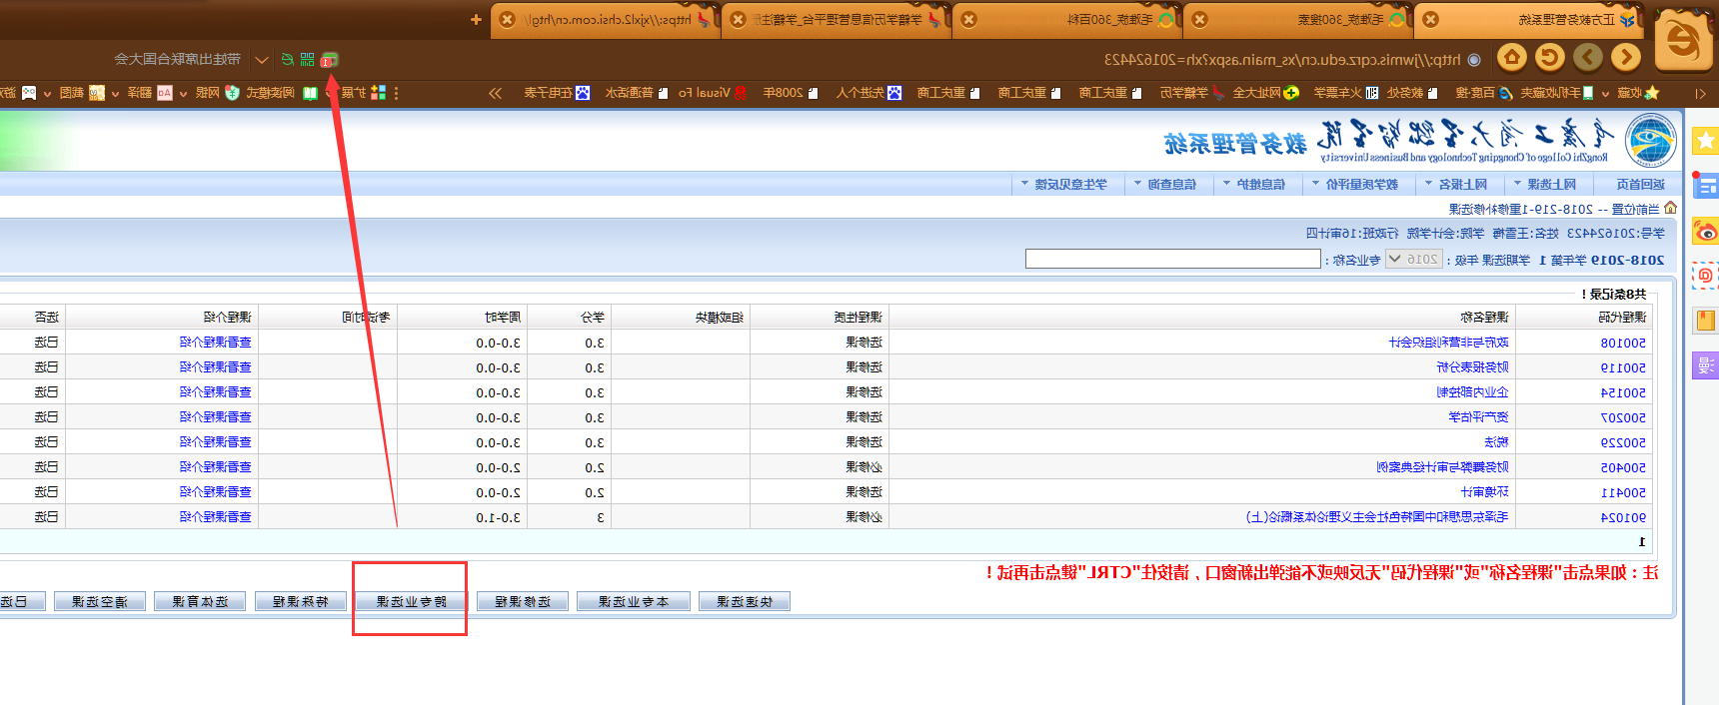This screenshot has height=705, width=1719.
Task: Click the 360 browser logo icon
Action: click(1684, 42)
